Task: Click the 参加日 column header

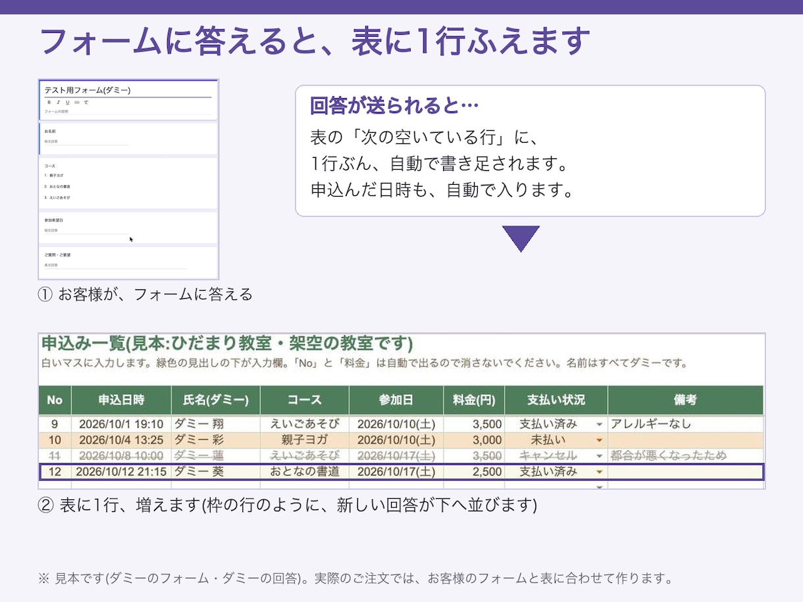Action: (x=396, y=400)
